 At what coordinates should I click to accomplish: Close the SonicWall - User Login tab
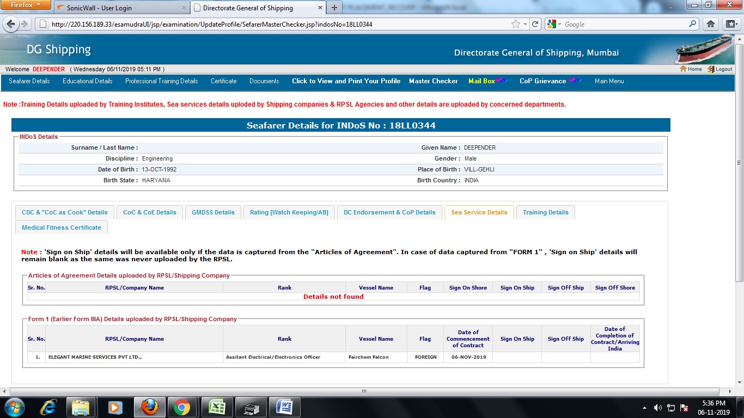(x=184, y=8)
